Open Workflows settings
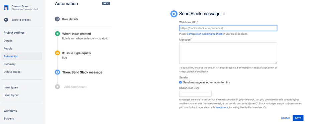Screen dimensions: 334x124 [x=10, y=111]
